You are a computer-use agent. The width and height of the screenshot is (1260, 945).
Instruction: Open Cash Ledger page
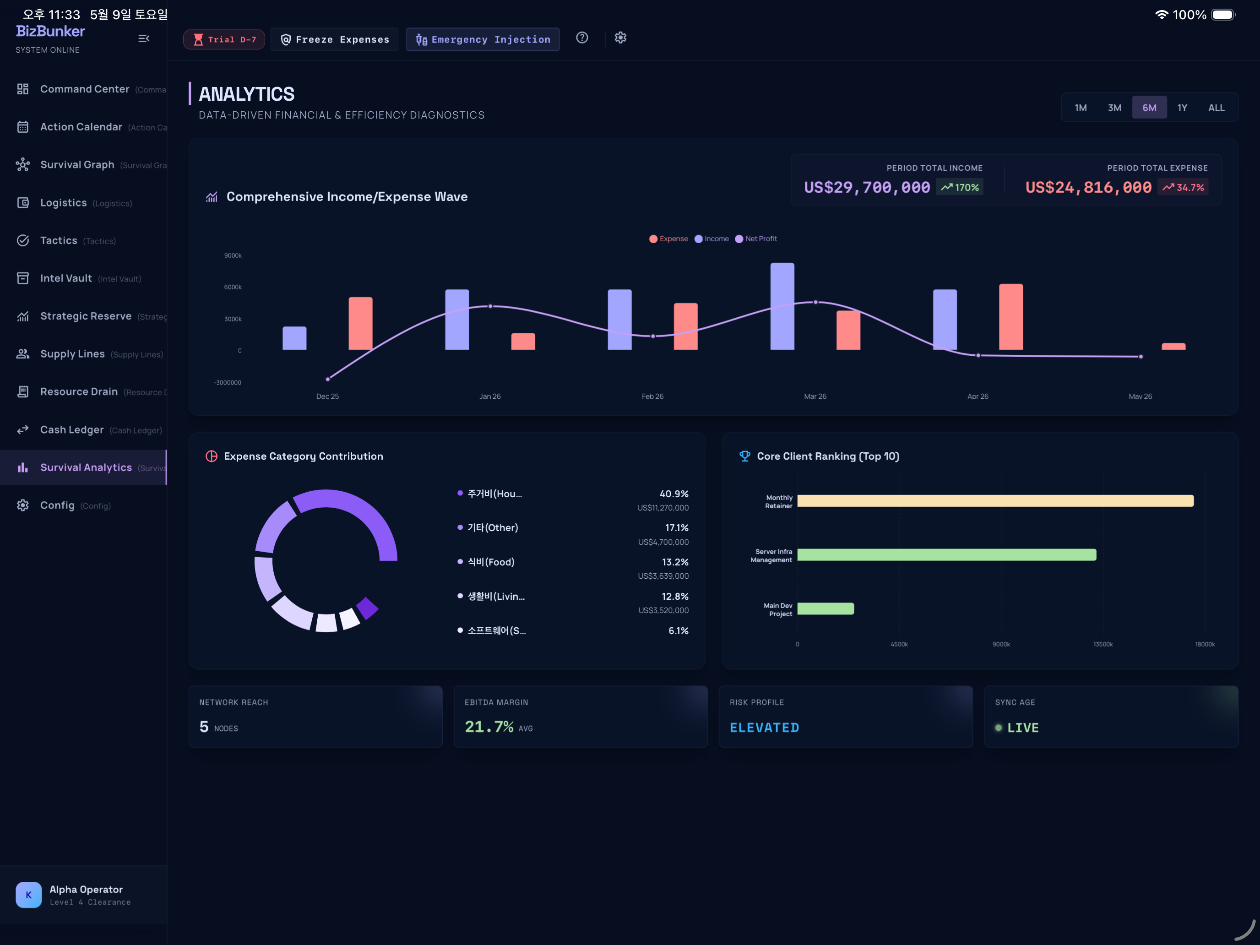click(84, 429)
